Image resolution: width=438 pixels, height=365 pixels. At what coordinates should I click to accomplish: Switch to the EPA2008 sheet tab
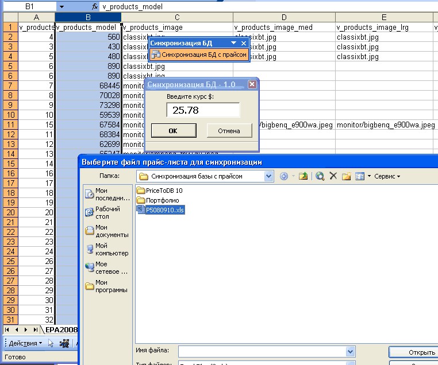[x=61, y=330]
